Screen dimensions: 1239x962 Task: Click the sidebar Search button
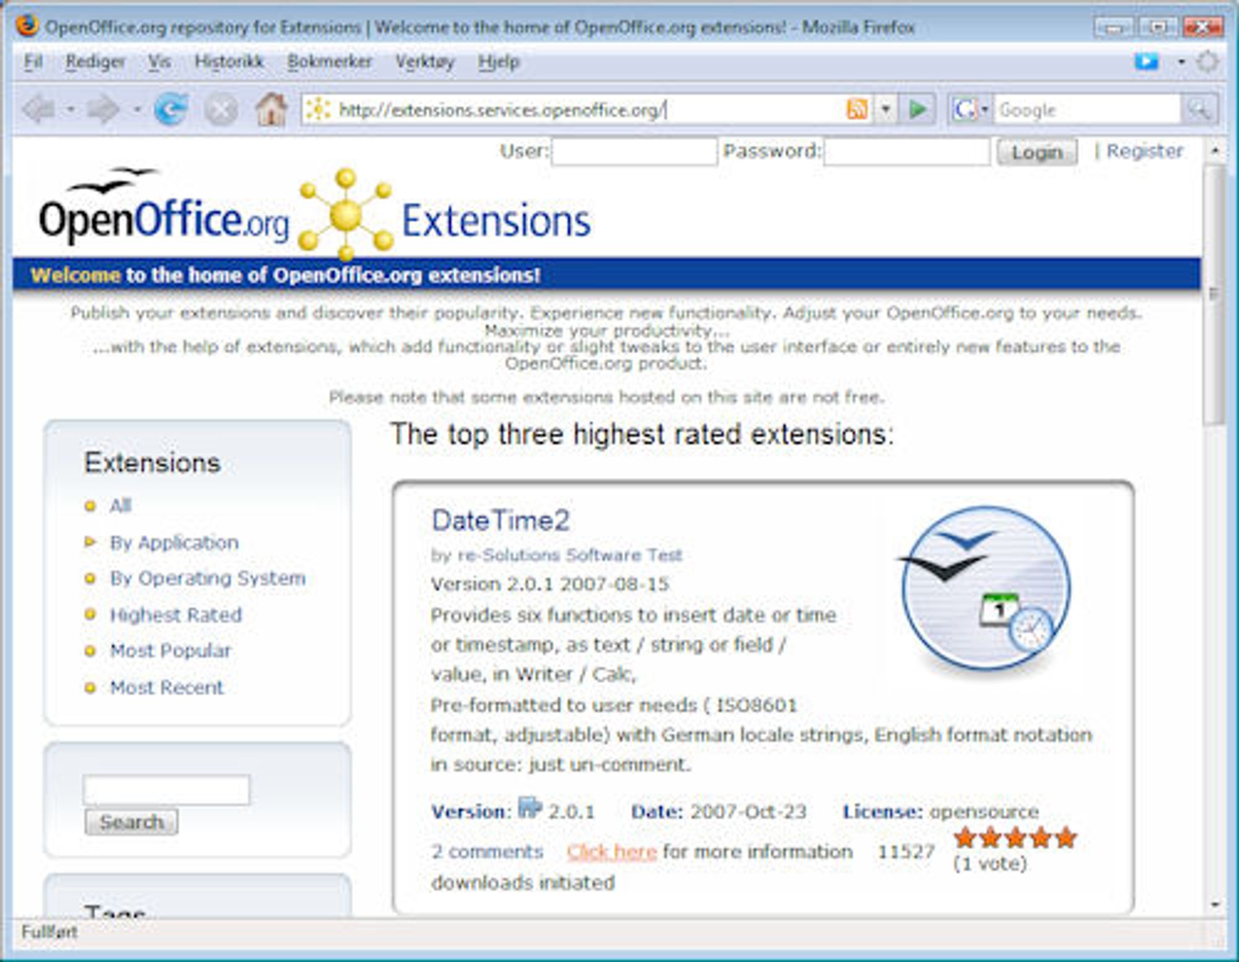coord(131,822)
